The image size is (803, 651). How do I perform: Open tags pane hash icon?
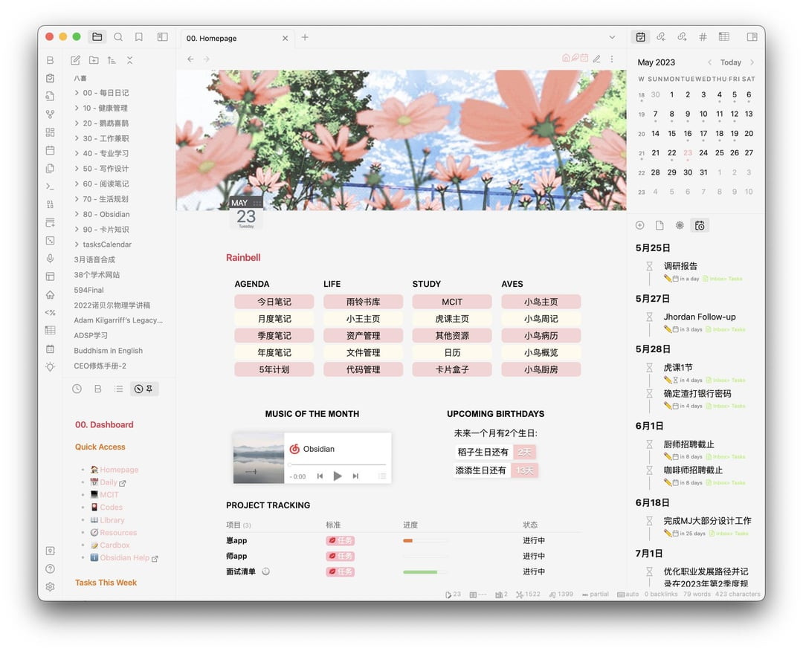703,37
